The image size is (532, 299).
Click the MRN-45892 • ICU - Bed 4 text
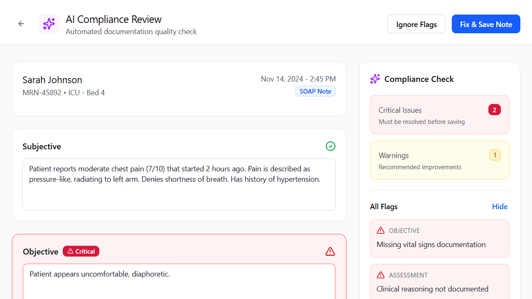[x=64, y=93]
